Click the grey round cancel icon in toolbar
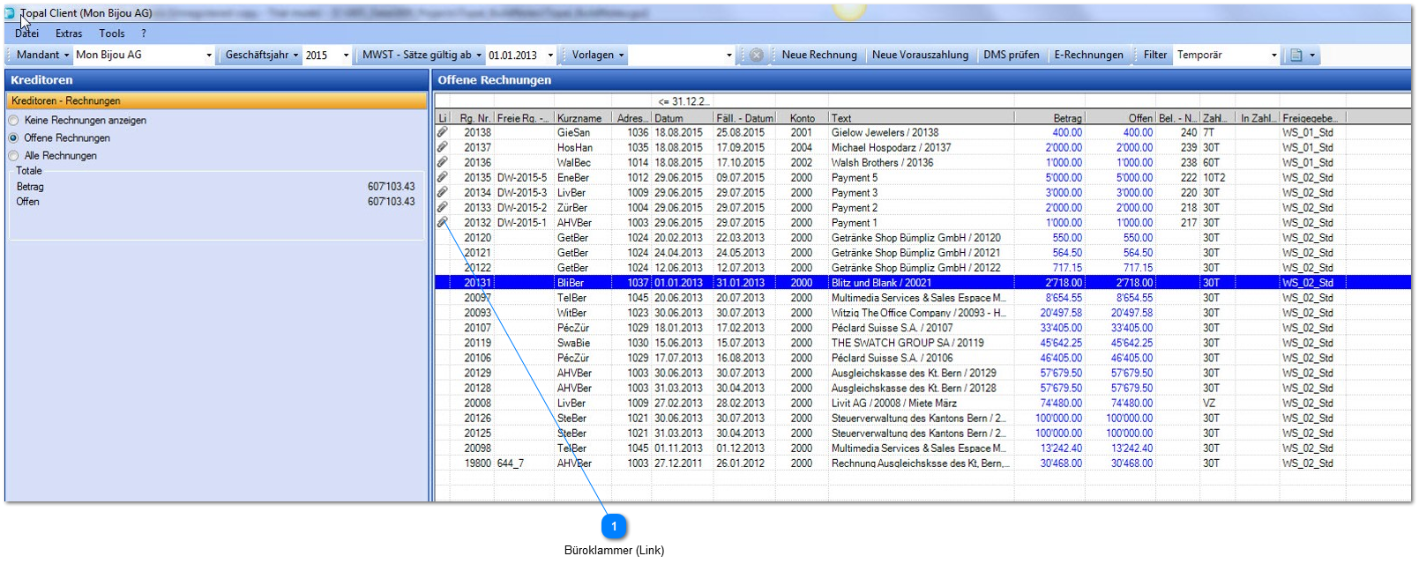 pyautogui.click(x=757, y=55)
